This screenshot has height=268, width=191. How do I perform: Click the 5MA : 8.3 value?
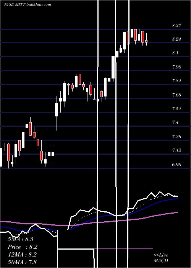point(20,239)
